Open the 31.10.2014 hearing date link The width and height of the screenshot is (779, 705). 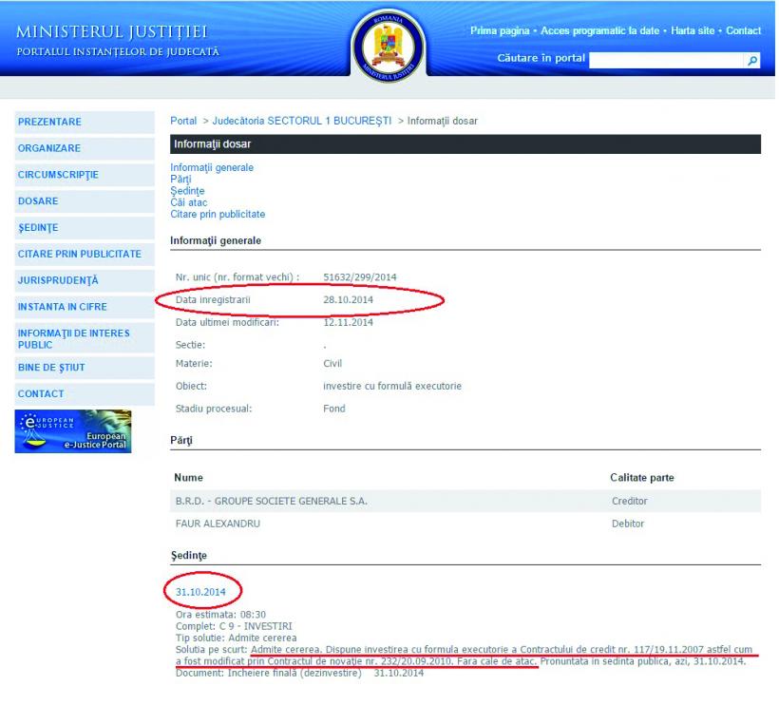[200, 592]
